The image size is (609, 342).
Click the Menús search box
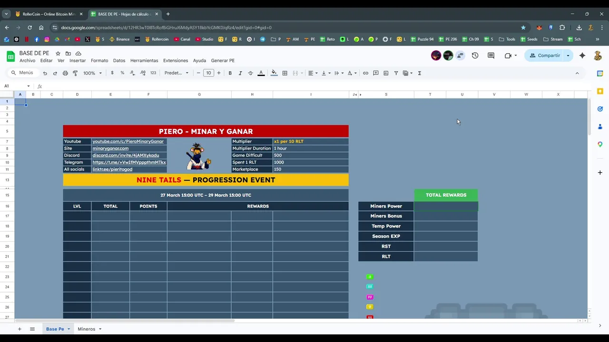pos(23,73)
